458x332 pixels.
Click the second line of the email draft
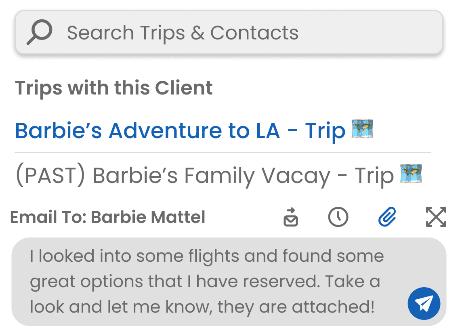pyautogui.click(x=205, y=282)
